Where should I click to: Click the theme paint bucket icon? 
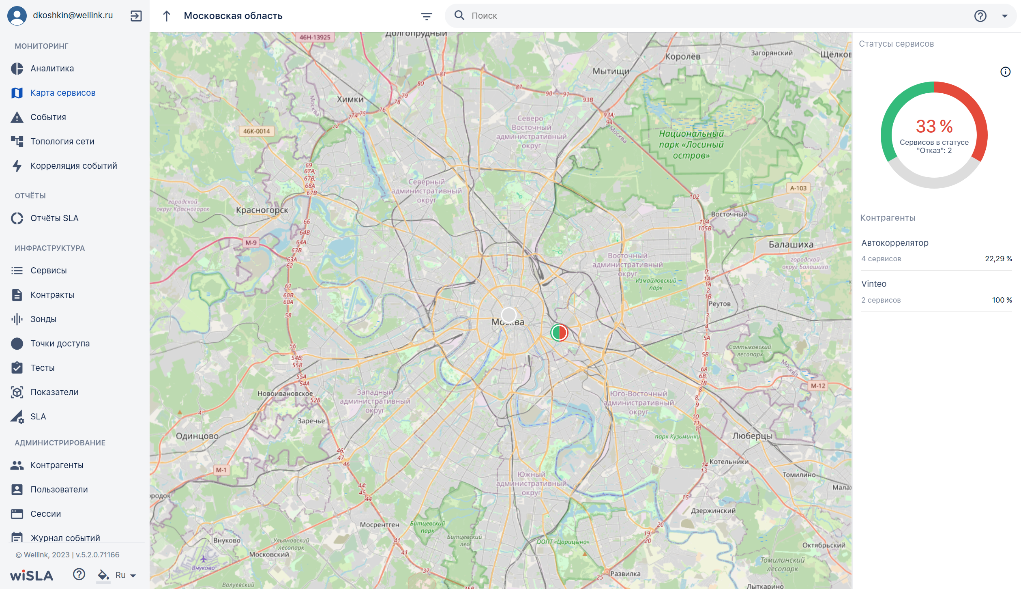(x=103, y=575)
